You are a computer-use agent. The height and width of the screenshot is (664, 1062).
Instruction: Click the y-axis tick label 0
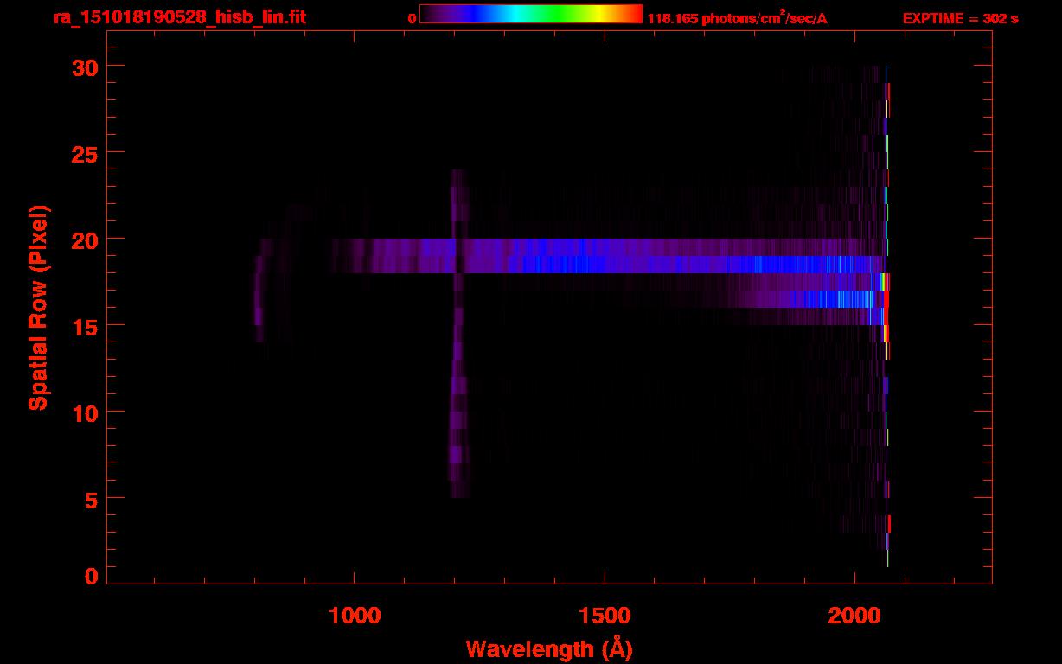(92, 577)
